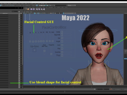The width and height of the screenshot is (127, 95).
Task: Click the magnifier icon in status line
Action: 2,5
